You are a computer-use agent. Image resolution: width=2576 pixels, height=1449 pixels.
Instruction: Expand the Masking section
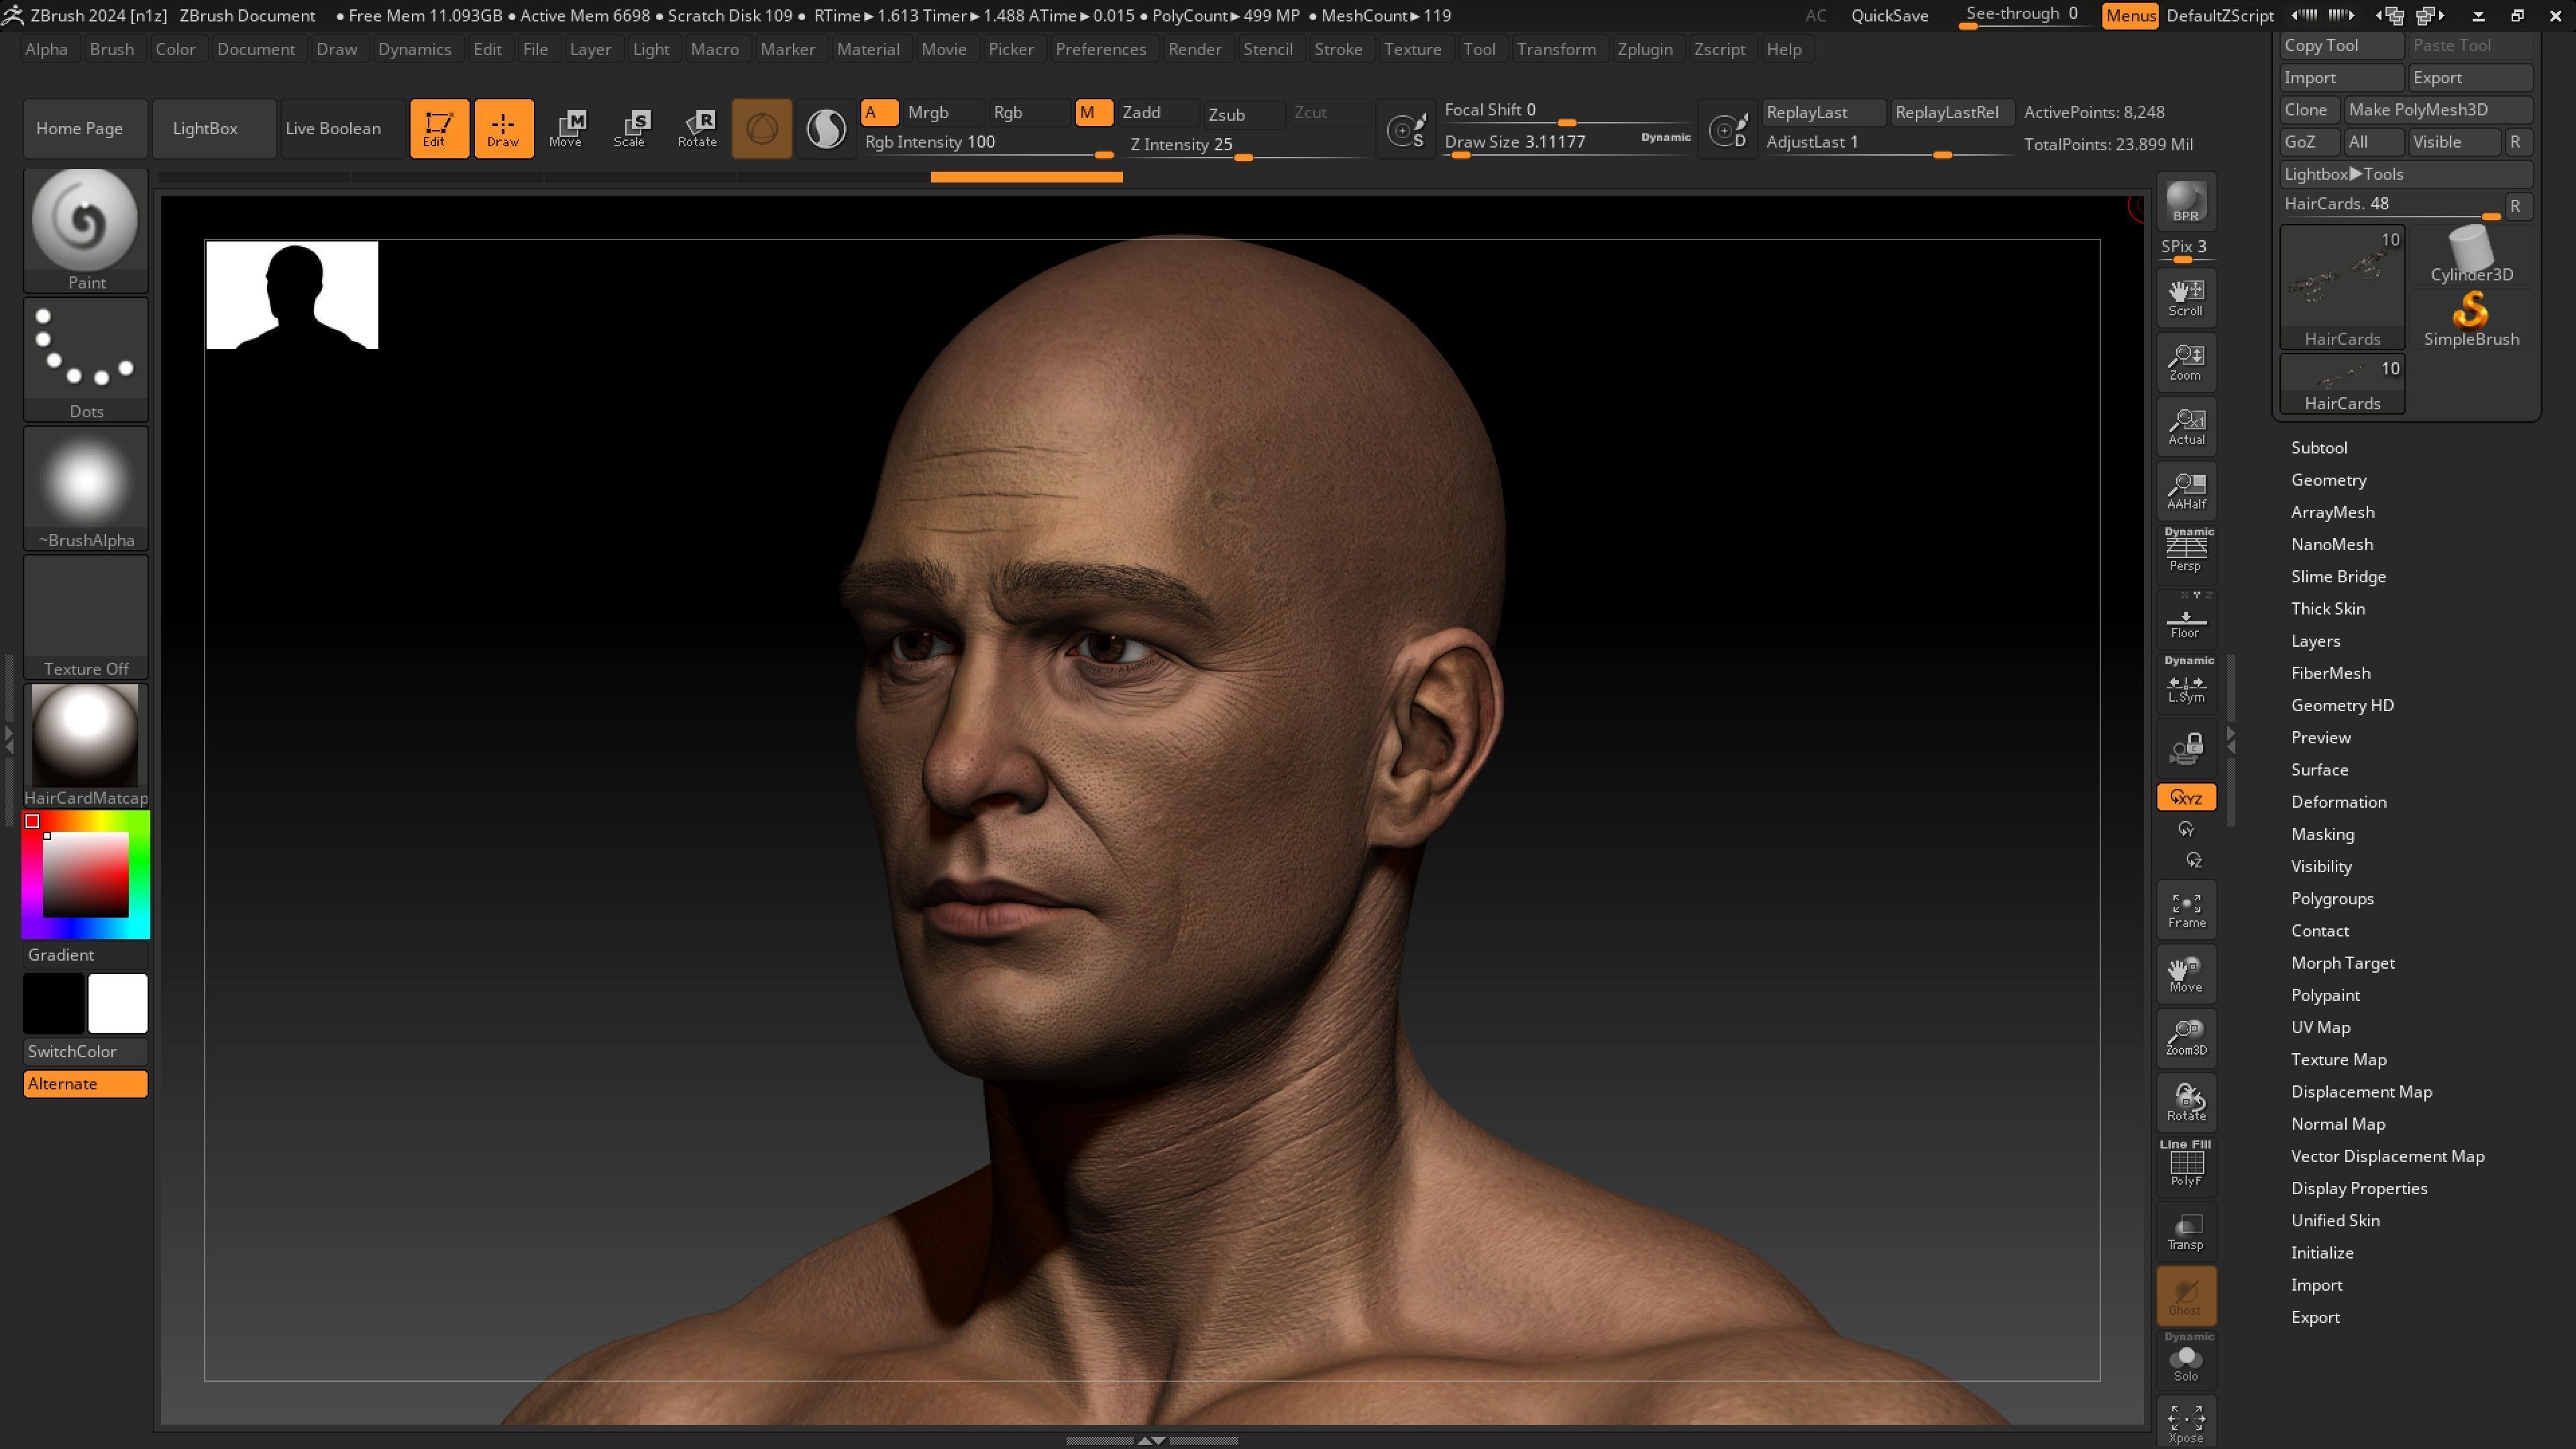point(2322,834)
